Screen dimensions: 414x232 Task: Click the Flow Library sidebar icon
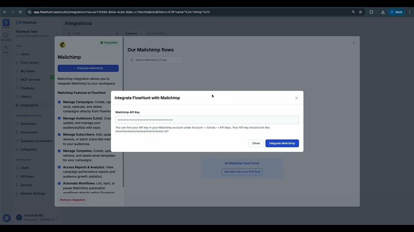(x=17, y=63)
